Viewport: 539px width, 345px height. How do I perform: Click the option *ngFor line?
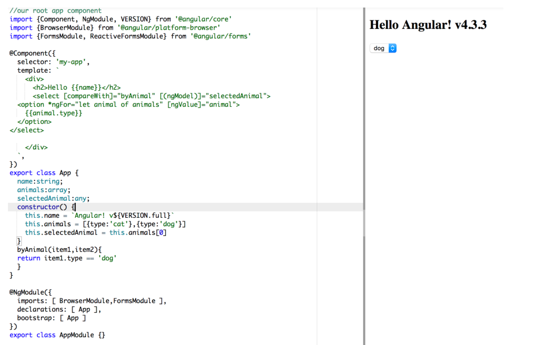pos(128,105)
